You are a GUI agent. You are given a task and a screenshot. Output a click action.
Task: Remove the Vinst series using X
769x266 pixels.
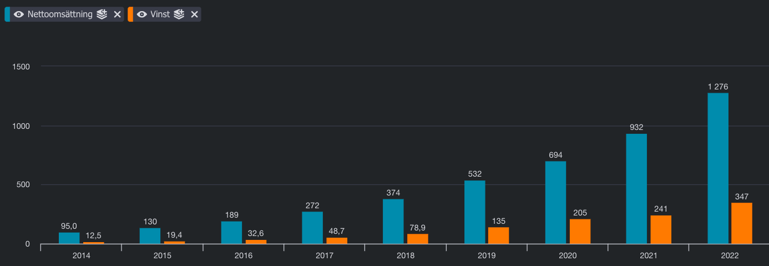pos(194,14)
